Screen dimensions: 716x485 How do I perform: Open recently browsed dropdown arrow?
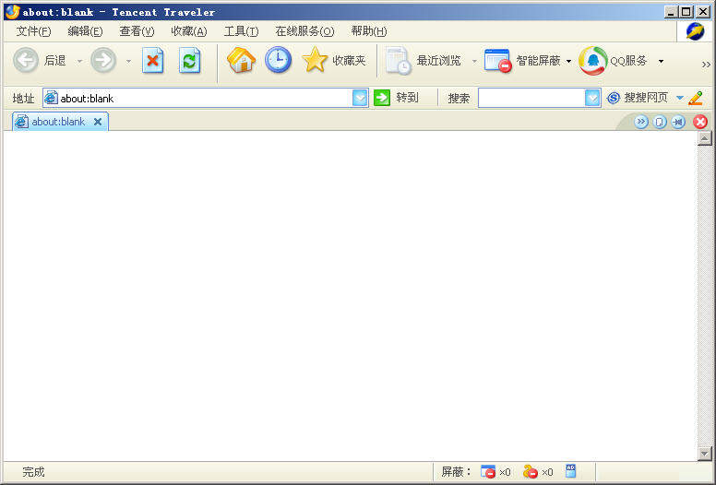pos(474,61)
